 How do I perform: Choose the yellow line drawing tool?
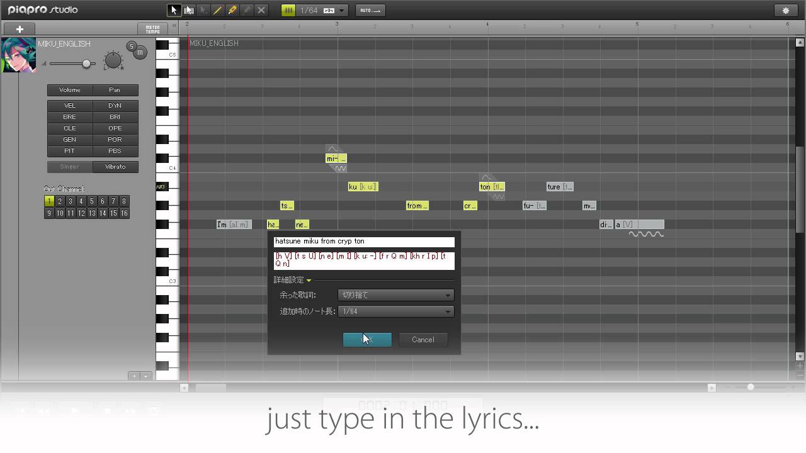(218, 10)
